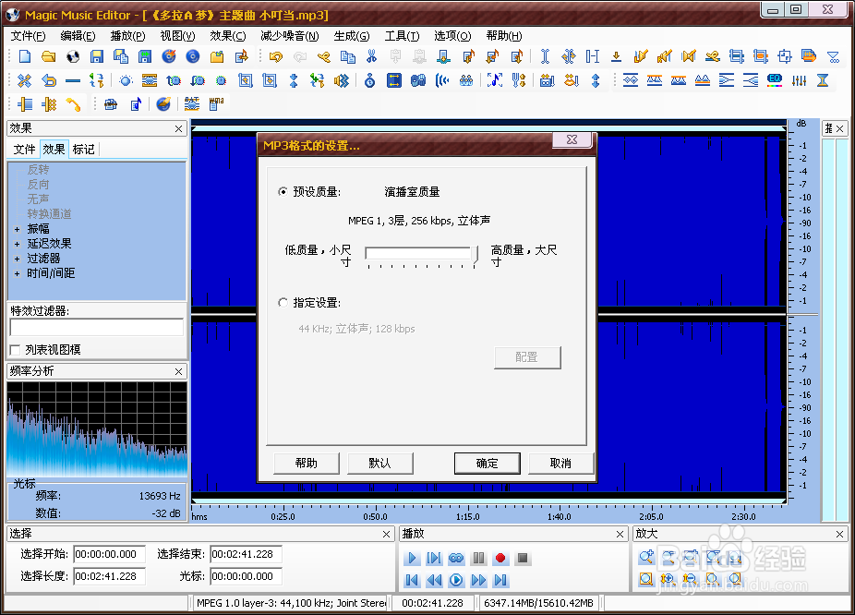
Task: Expand the 过滤器 tree node
Action: pos(17,259)
